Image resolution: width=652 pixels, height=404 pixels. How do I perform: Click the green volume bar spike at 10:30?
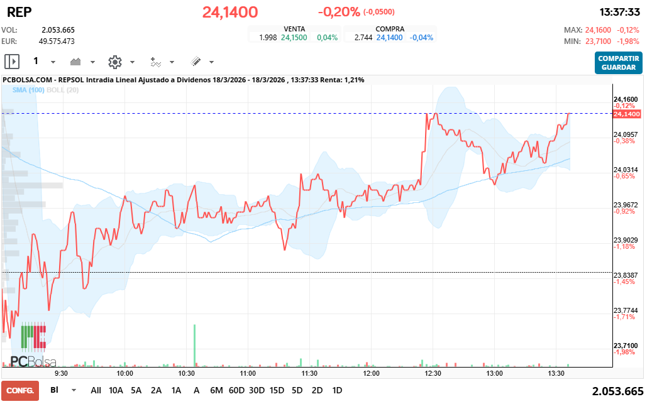[196, 344]
